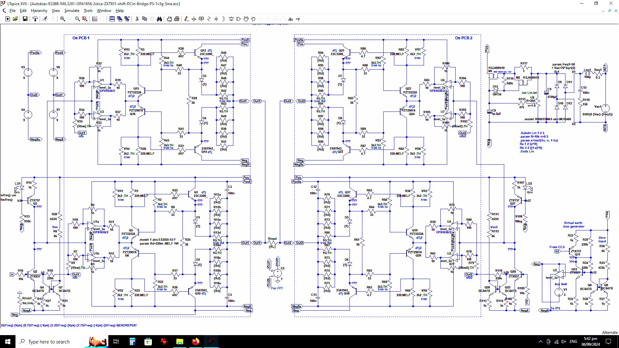Tile windows horizontally using toolbar icon
Viewport: 619px width, 348px height.
tap(112, 19)
